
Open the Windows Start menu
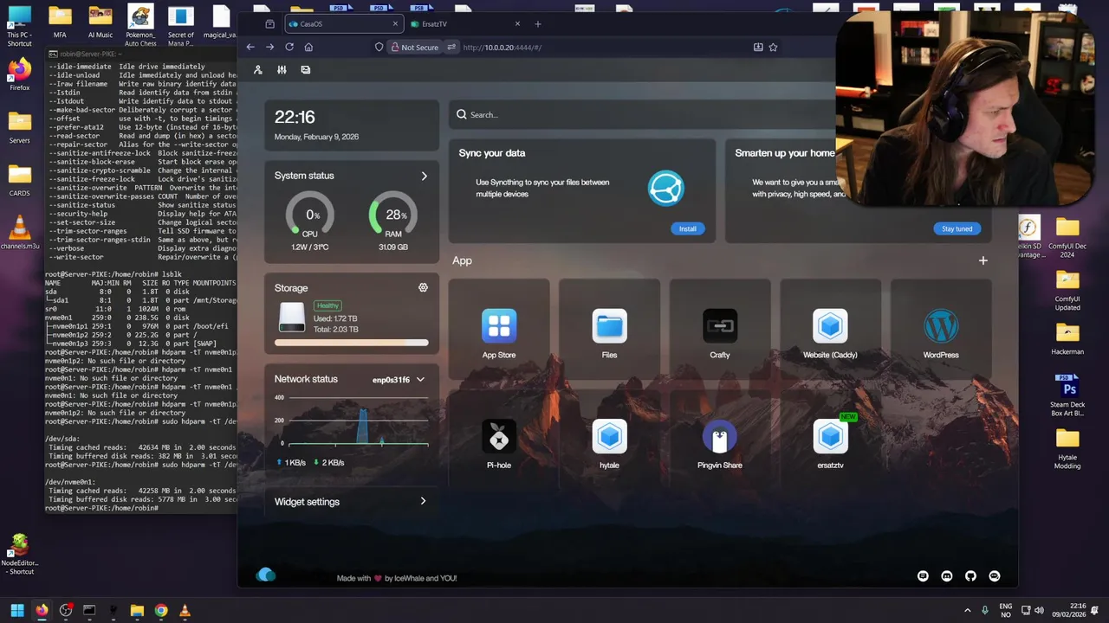click(x=17, y=610)
